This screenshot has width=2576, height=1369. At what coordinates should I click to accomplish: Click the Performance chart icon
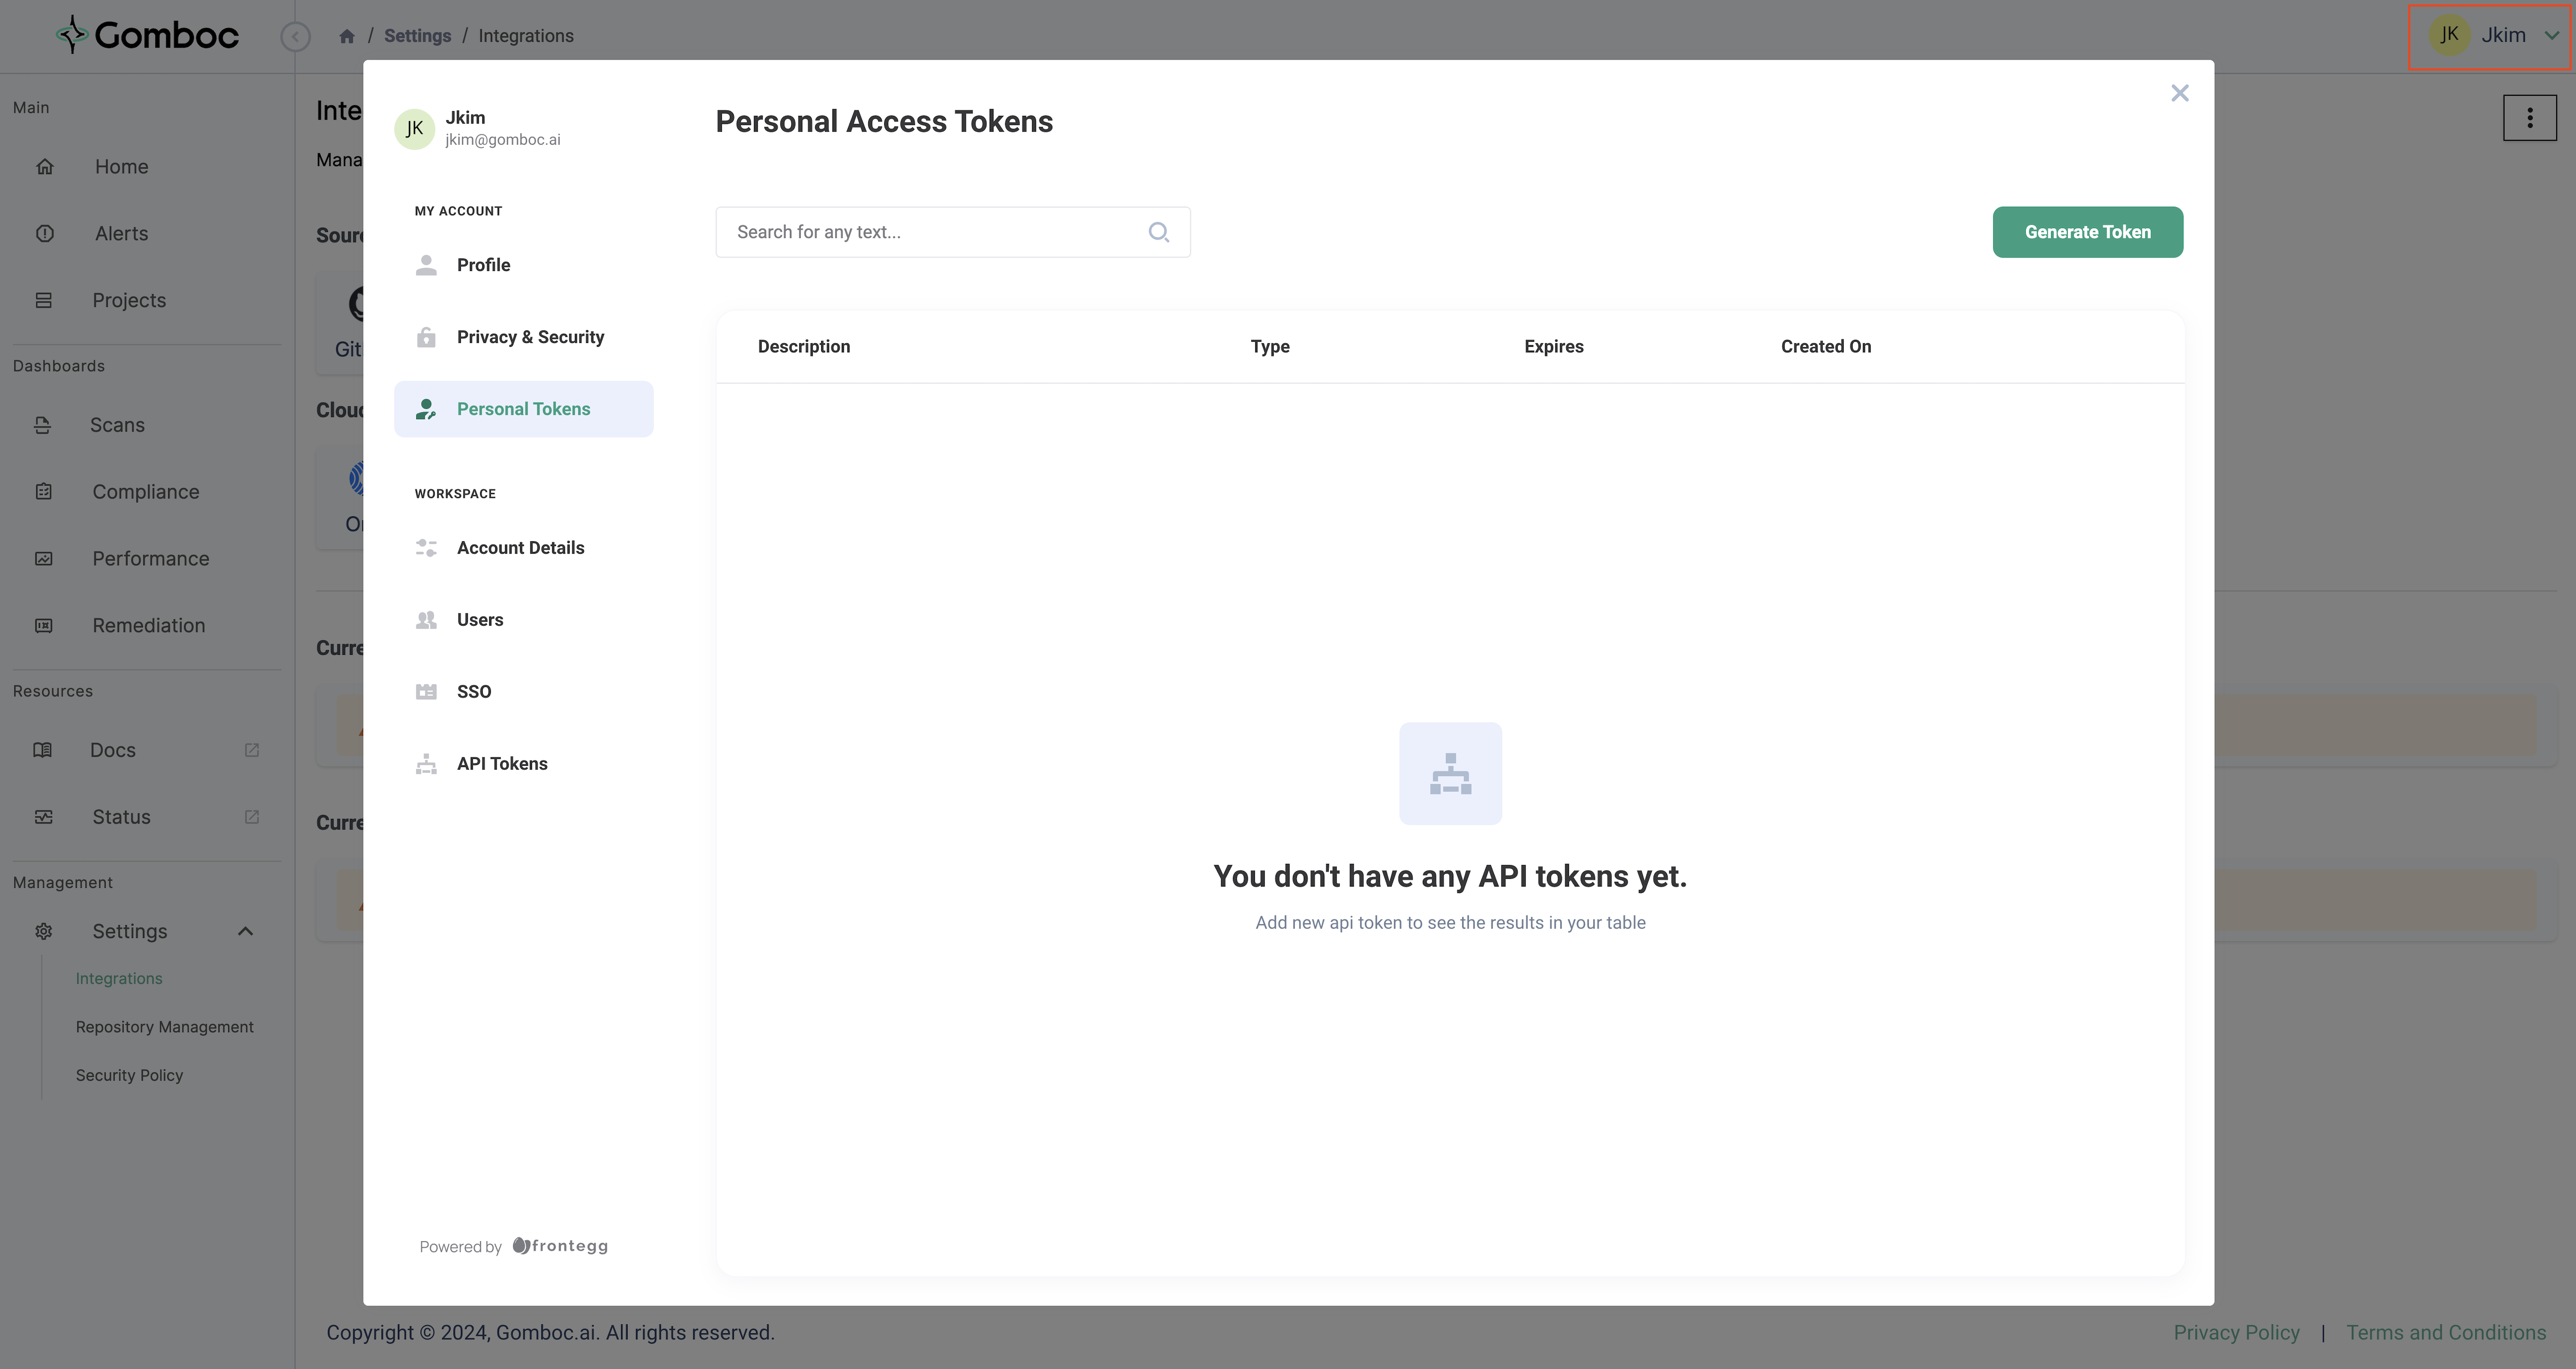pos(44,559)
